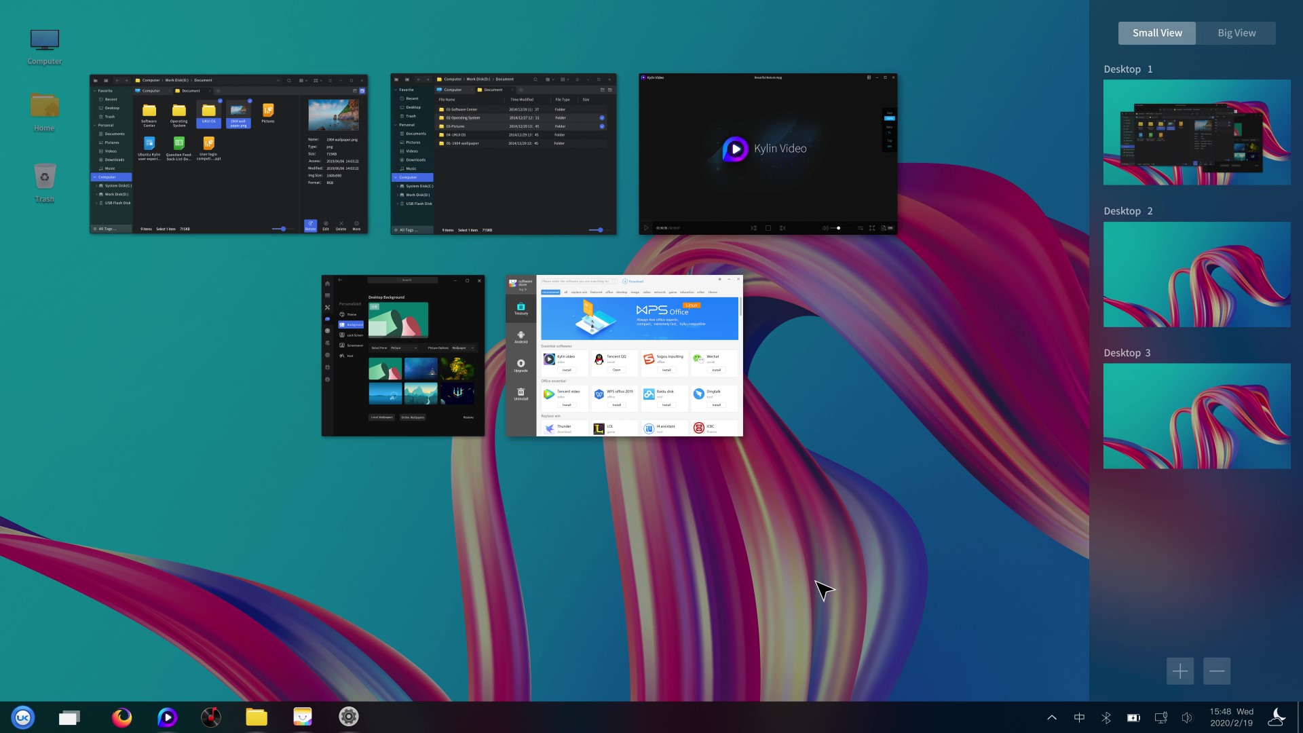Click the task view icon in taskbar

pos(69,717)
